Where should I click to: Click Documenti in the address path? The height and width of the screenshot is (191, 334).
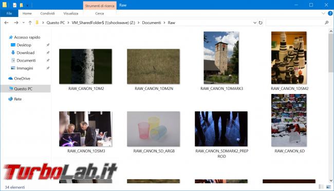click(x=152, y=23)
